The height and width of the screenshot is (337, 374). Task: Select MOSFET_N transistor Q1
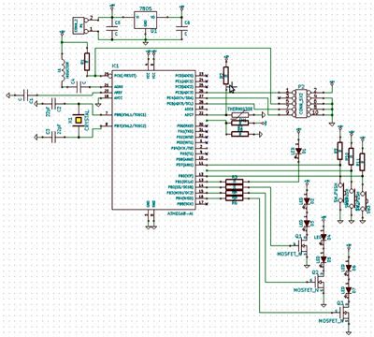(303, 246)
